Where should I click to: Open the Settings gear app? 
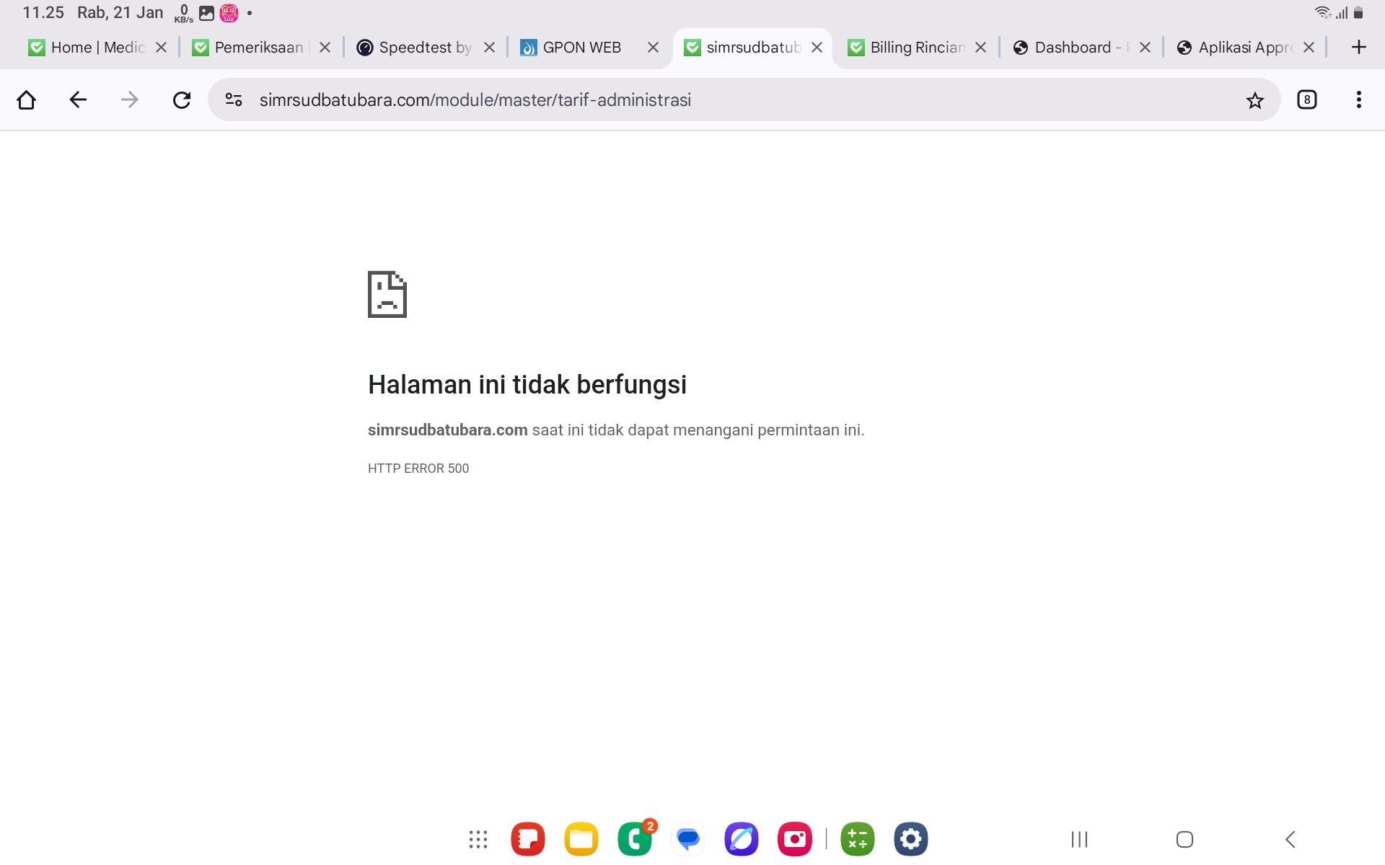[x=911, y=839]
